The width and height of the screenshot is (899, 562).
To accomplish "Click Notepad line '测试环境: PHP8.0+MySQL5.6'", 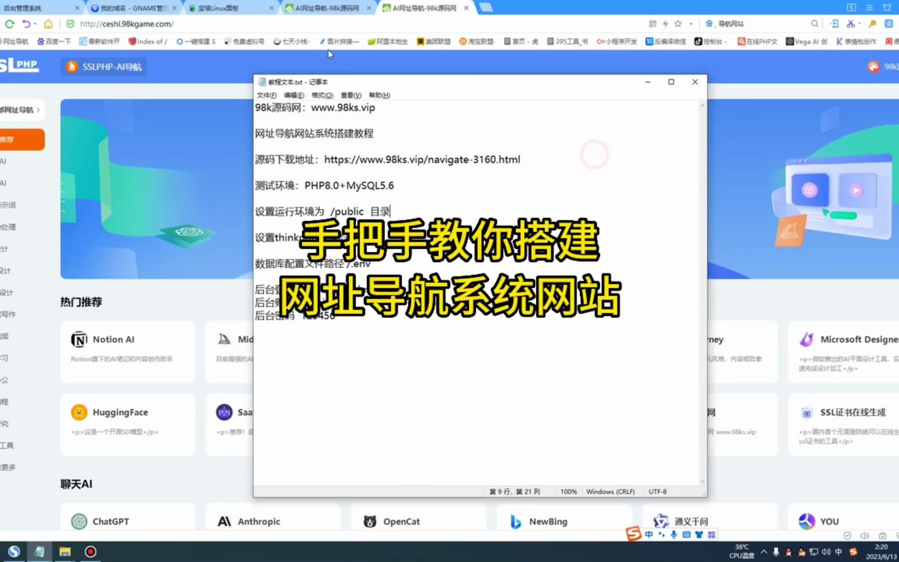I will pos(324,185).
